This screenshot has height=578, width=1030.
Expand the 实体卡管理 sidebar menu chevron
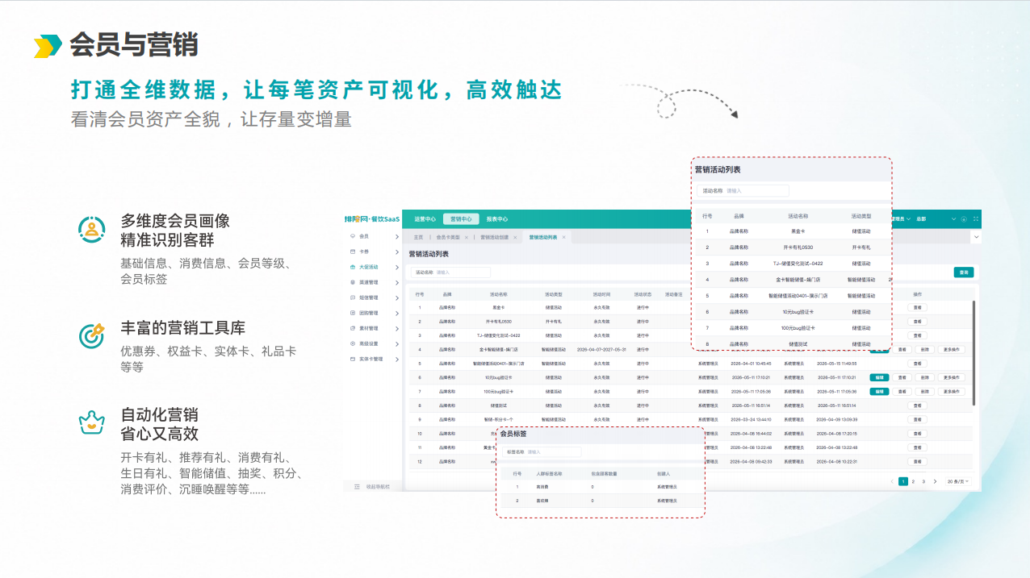(x=397, y=359)
